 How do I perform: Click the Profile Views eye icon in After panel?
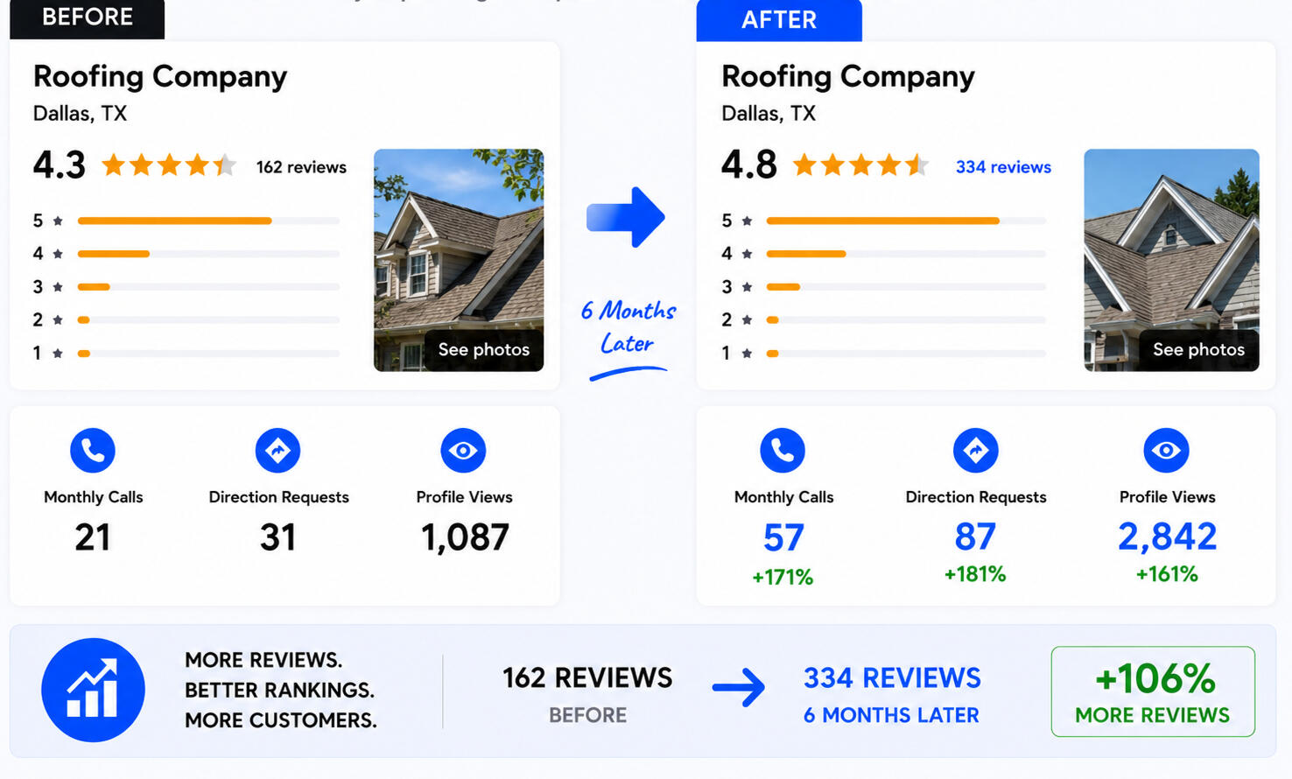point(1166,450)
